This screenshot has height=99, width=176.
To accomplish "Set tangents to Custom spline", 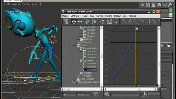I will pos(130,22).
